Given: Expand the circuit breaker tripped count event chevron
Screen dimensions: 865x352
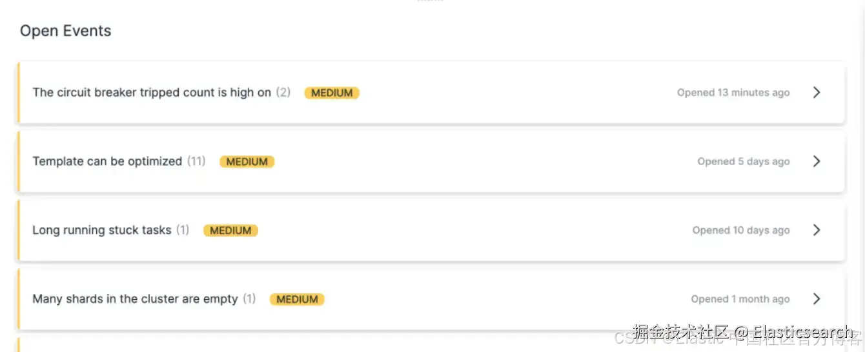Looking at the screenshot, I should (817, 92).
